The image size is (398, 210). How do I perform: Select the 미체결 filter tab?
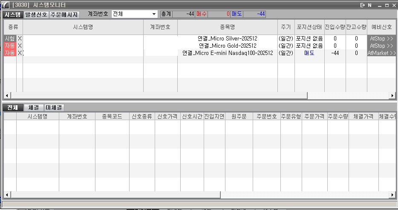54,108
